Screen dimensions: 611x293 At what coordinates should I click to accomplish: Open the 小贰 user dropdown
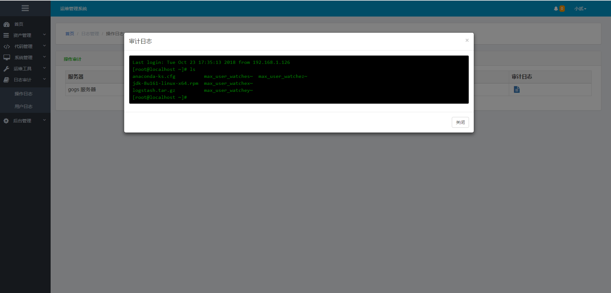[580, 9]
